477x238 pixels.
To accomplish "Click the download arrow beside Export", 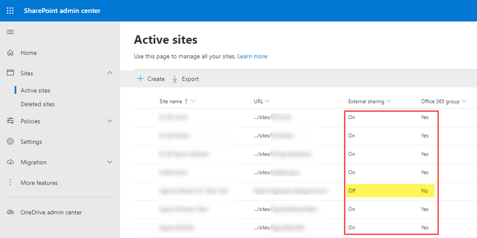I will point(175,79).
